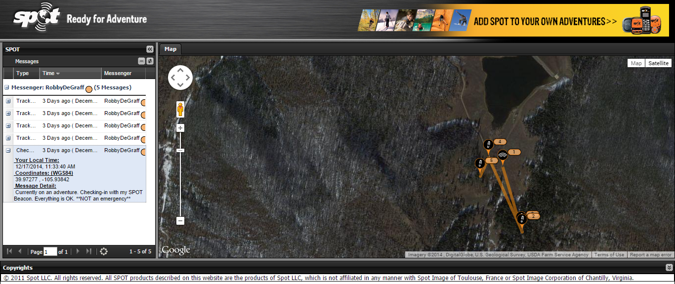Expand the topmost Track message row
Screen dimensions: 675x284
click(x=8, y=101)
